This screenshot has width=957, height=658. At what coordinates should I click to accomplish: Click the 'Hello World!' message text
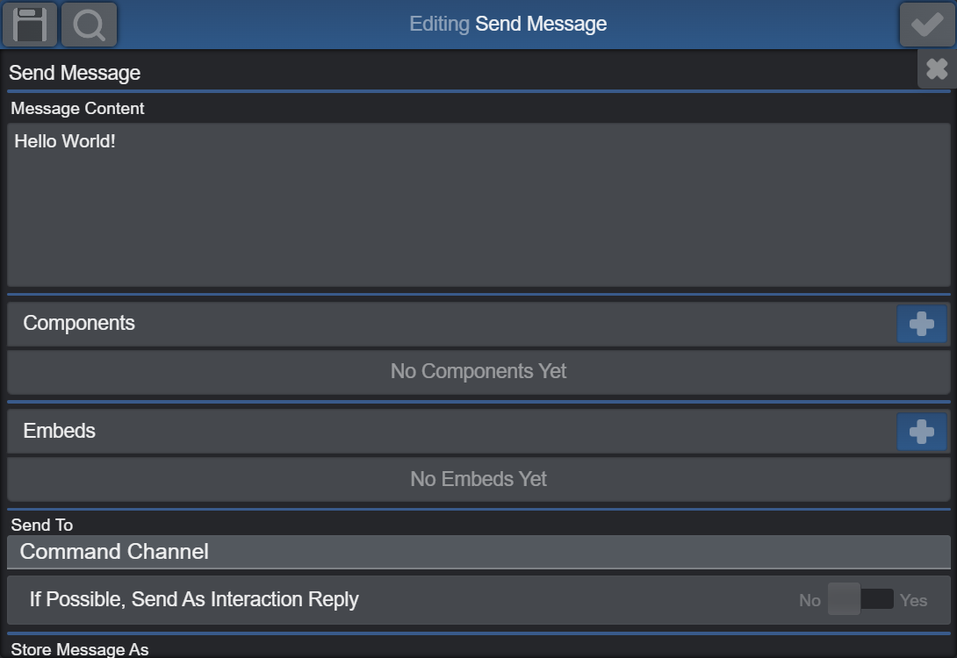[x=65, y=141]
